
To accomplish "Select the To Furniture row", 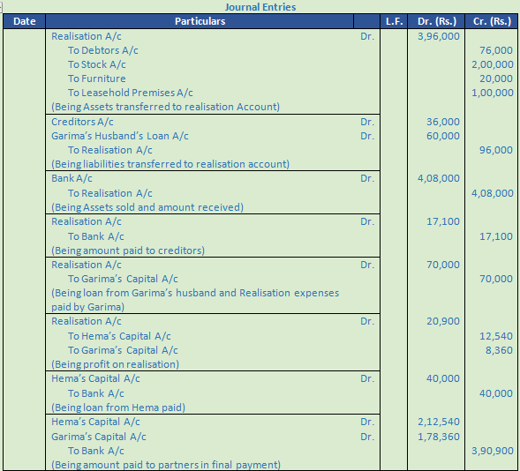I will [97, 78].
